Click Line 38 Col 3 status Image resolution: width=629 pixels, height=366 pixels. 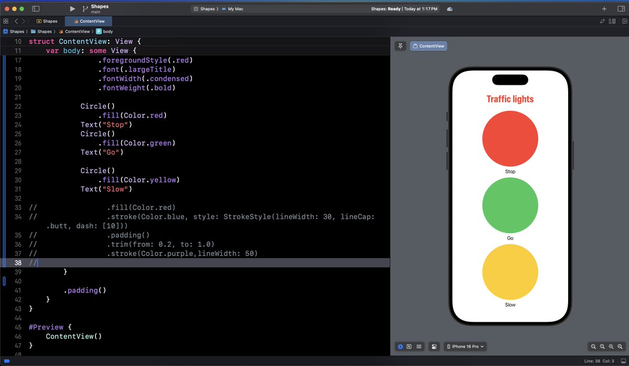[x=599, y=361]
